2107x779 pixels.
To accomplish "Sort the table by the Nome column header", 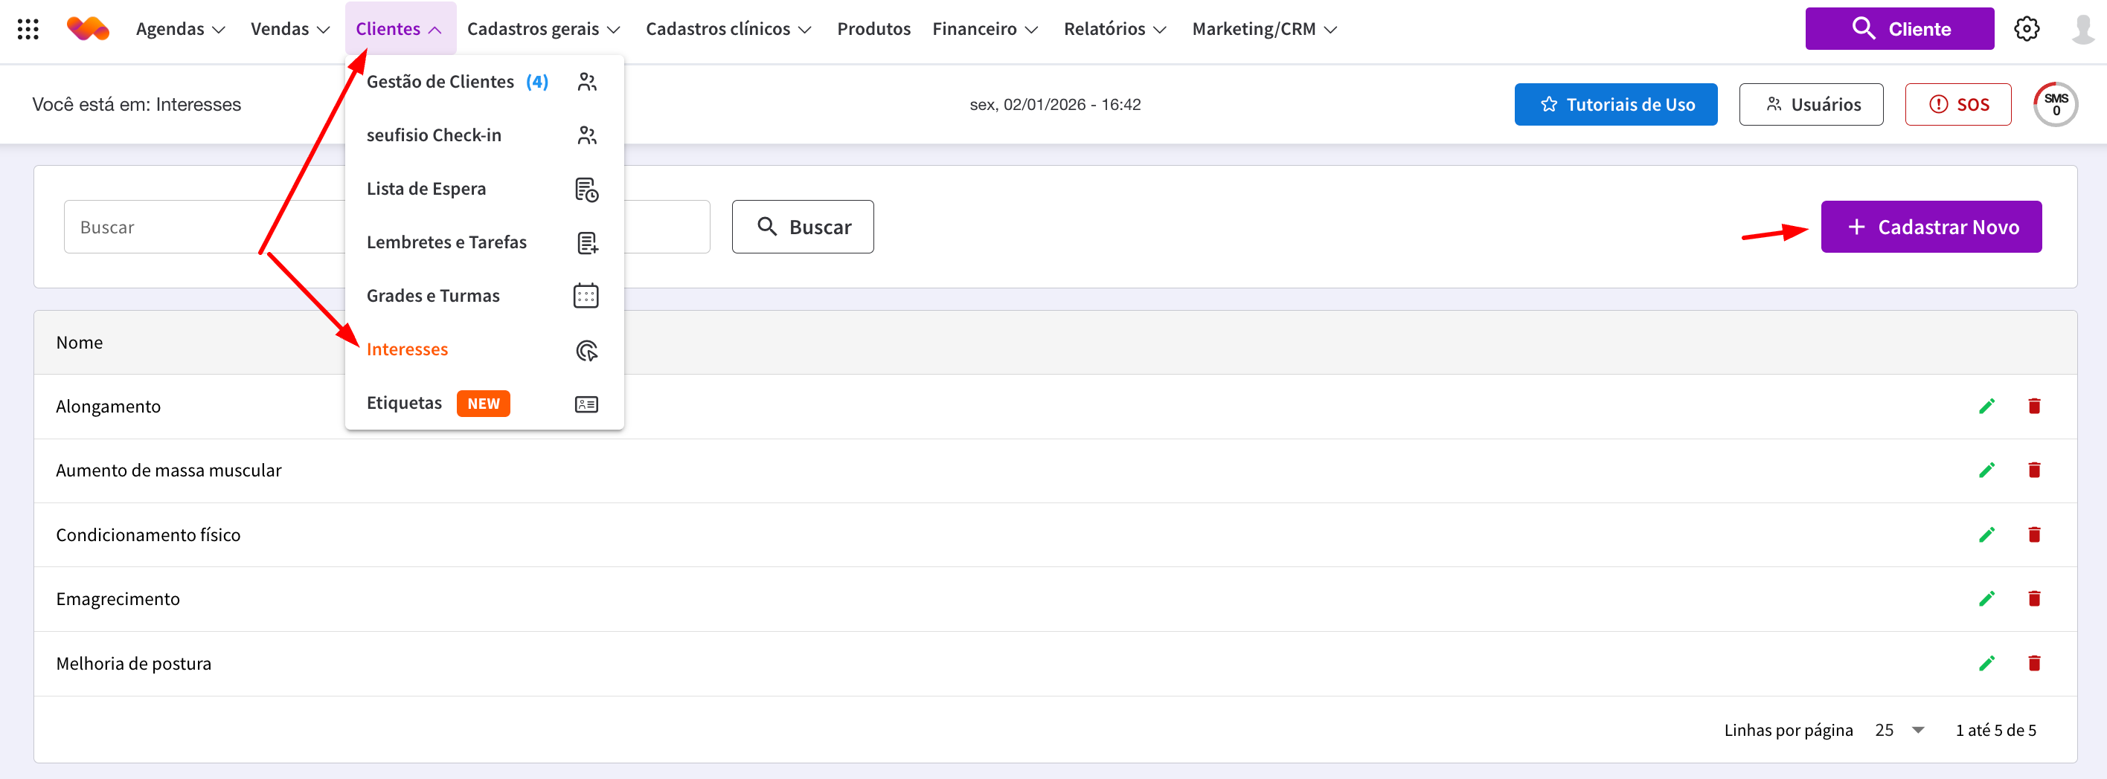I will click(x=80, y=343).
